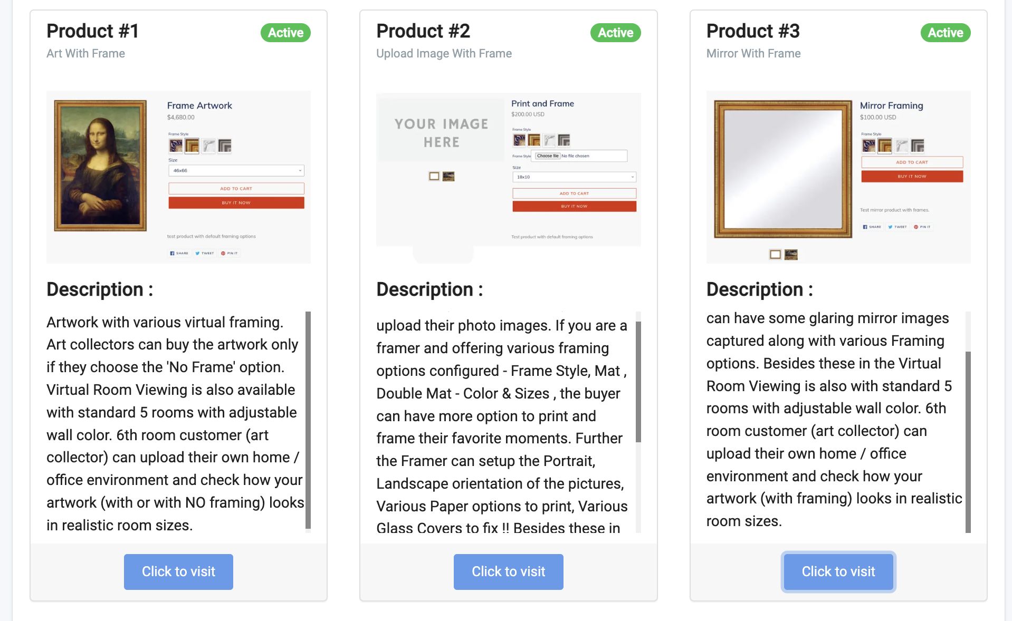Viewport: 1012px width, 621px height.
Task: Click the 46x66 size dropdown in Frame Artwork preview
Action: 236,170
